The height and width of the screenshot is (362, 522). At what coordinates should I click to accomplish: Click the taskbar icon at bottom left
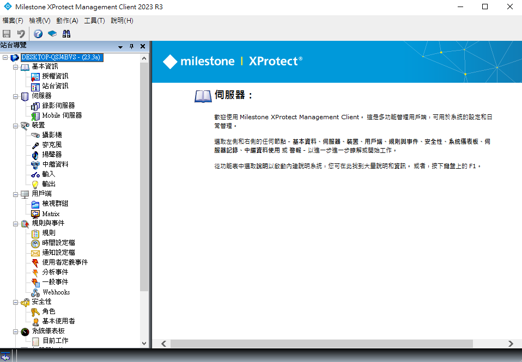(x=5, y=357)
